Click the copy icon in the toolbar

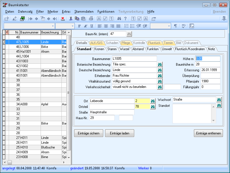click(77, 19)
